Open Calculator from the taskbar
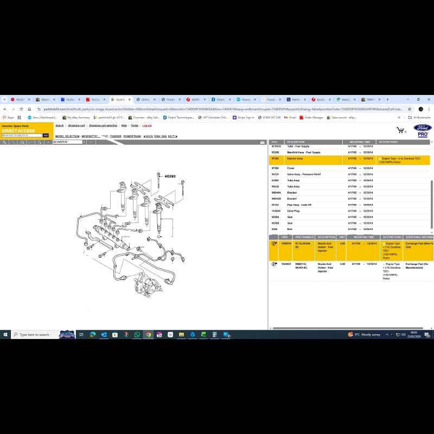Viewport: 434px width, 434px height. point(214,335)
